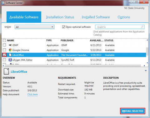Sort by the NAME column header

(x=11, y=40)
